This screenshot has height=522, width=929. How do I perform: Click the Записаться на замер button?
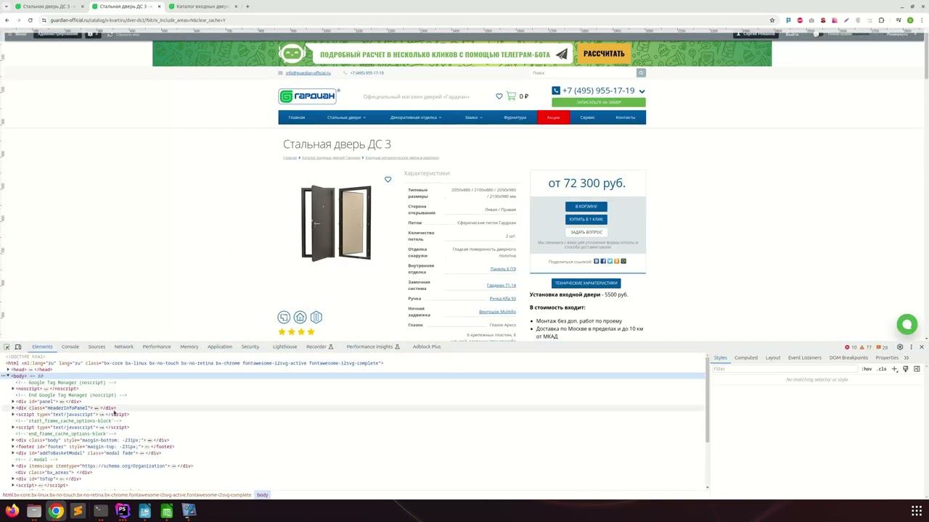click(599, 102)
